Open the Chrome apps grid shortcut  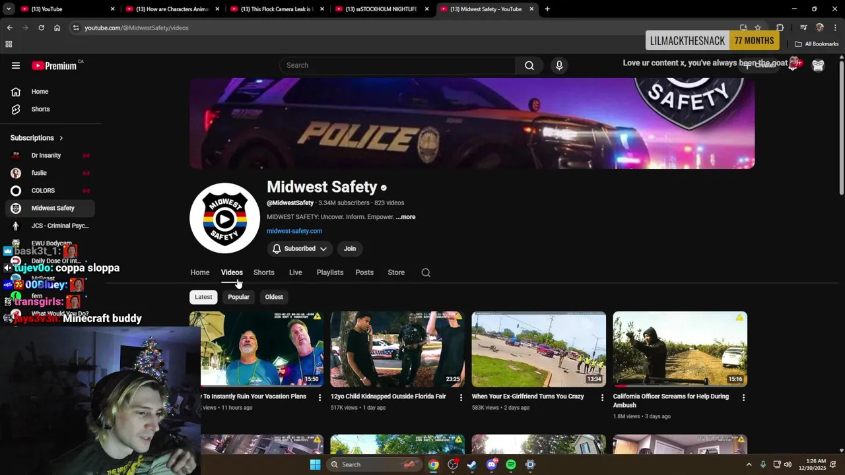(x=9, y=44)
